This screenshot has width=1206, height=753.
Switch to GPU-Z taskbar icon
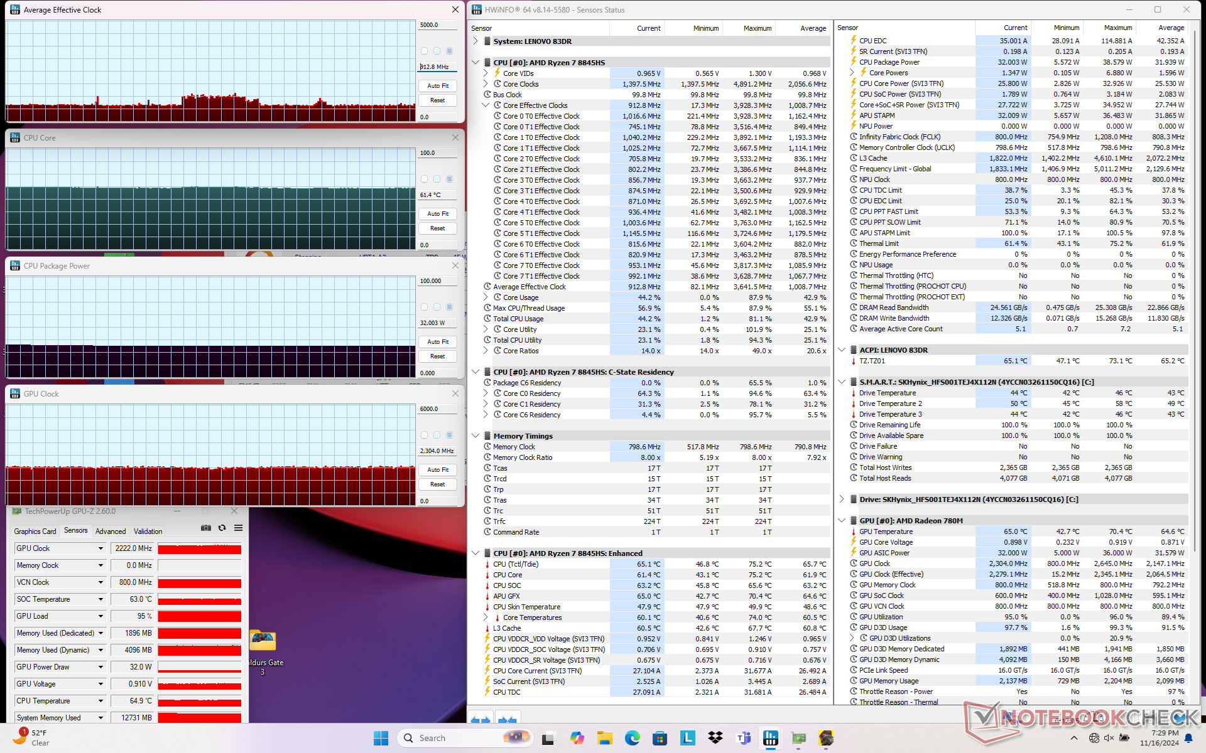pyautogui.click(x=798, y=738)
